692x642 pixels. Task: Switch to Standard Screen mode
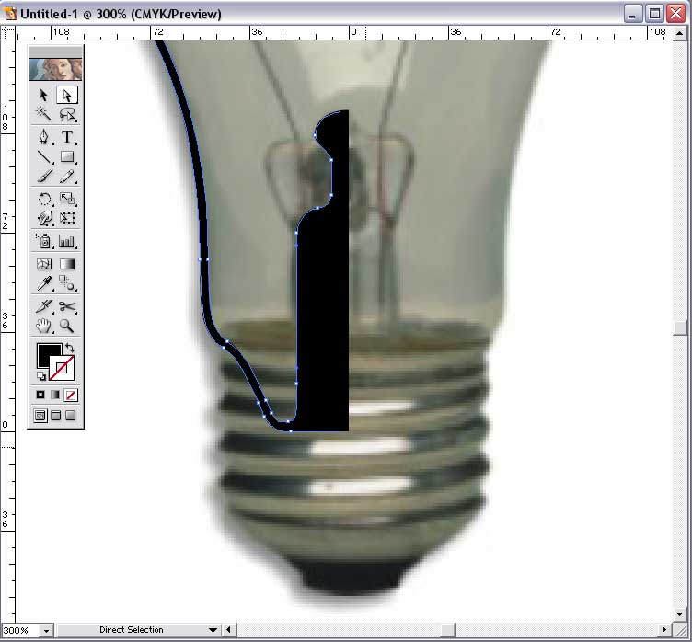pos(40,415)
